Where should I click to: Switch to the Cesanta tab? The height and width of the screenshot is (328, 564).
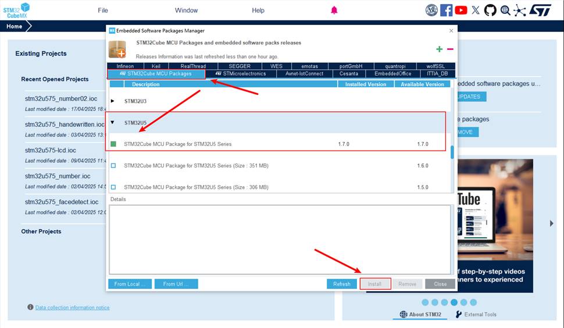[x=349, y=74]
